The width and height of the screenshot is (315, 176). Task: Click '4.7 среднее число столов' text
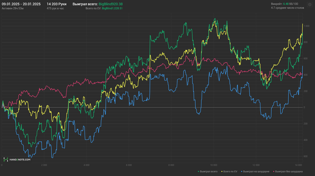point(288,8)
